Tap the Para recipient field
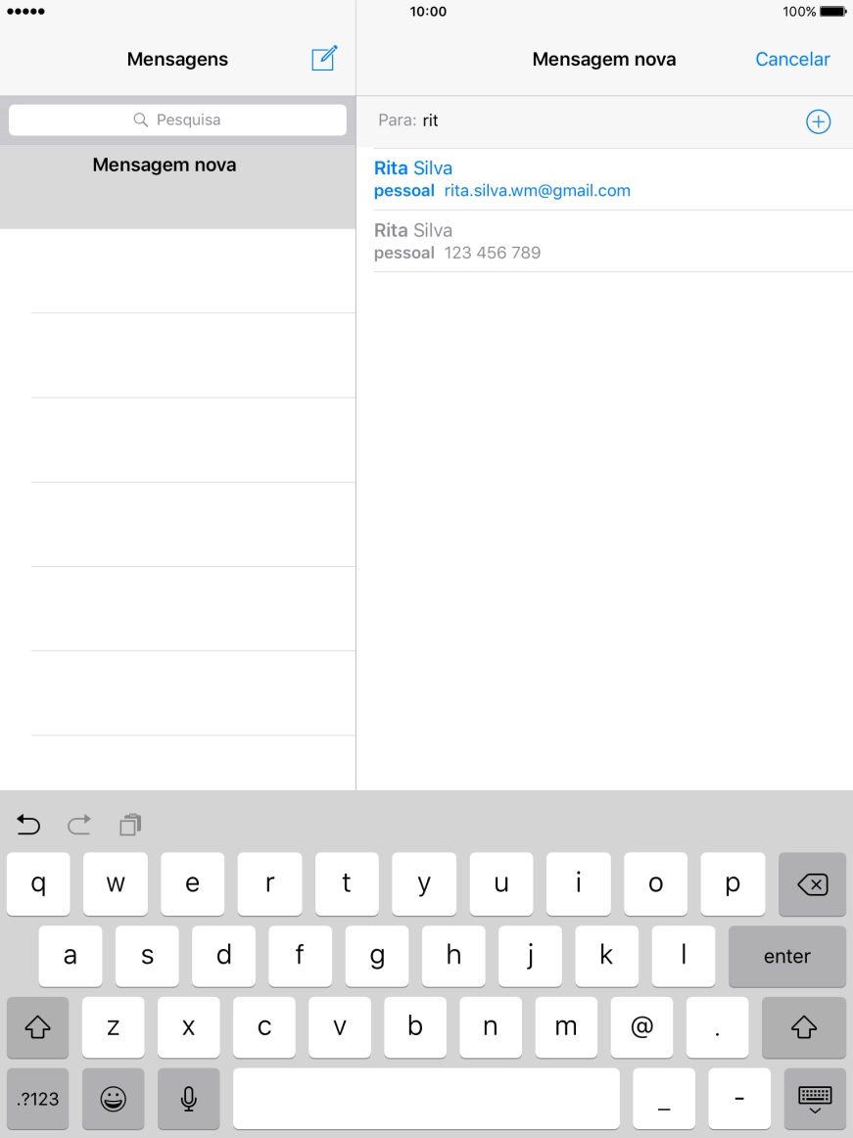 (x=588, y=121)
